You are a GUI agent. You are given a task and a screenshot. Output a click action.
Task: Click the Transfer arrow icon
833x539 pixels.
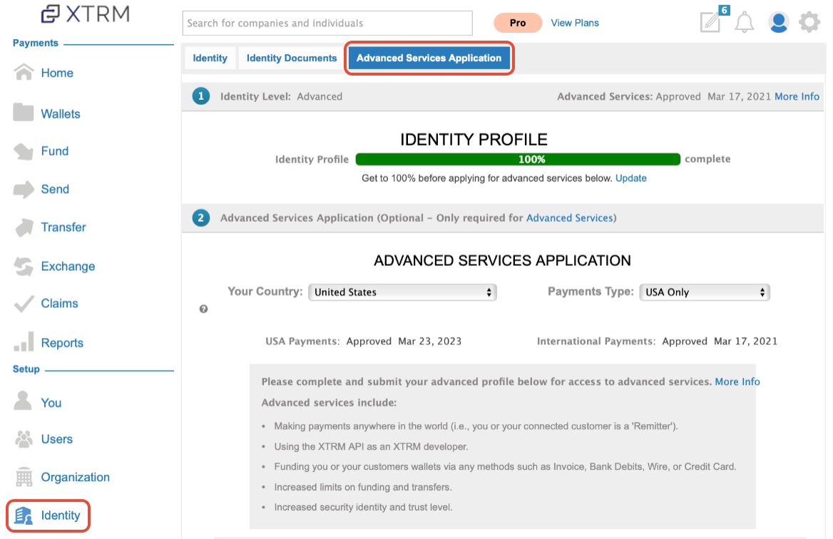(24, 227)
